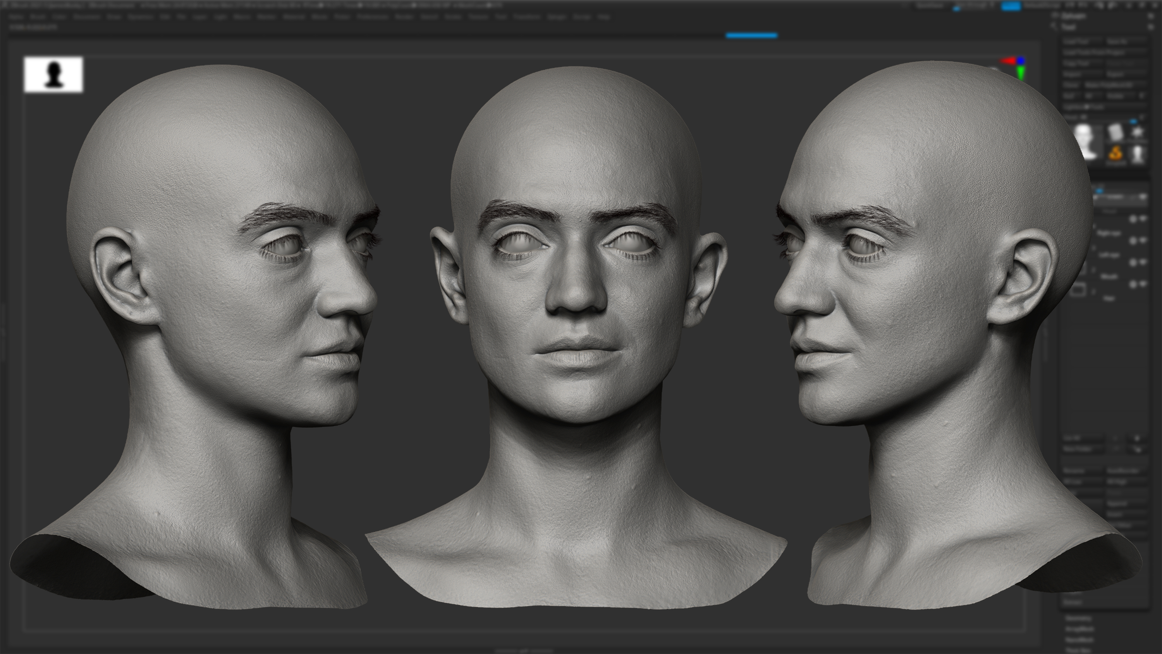The width and height of the screenshot is (1162, 654).
Task: Open the Preferences menu in the menu bar
Action: point(372,17)
